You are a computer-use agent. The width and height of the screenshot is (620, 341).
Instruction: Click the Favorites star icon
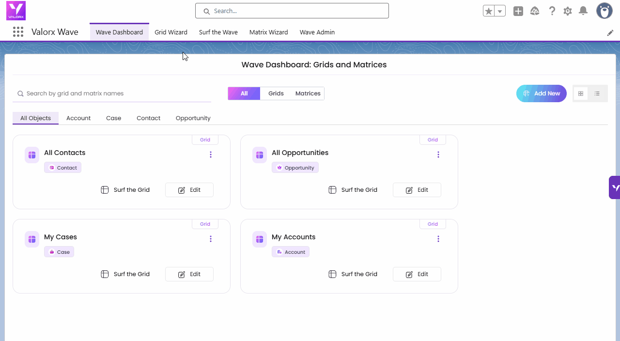click(489, 11)
